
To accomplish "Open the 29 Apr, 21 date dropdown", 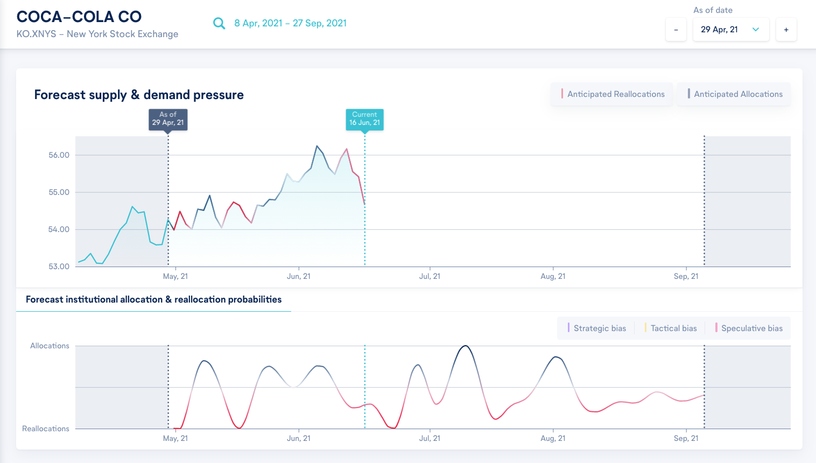I will pyautogui.click(x=731, y=30).
